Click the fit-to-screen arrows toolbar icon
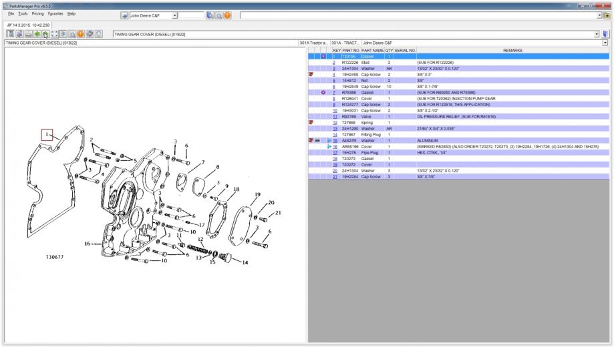 (x=55, y=34)
